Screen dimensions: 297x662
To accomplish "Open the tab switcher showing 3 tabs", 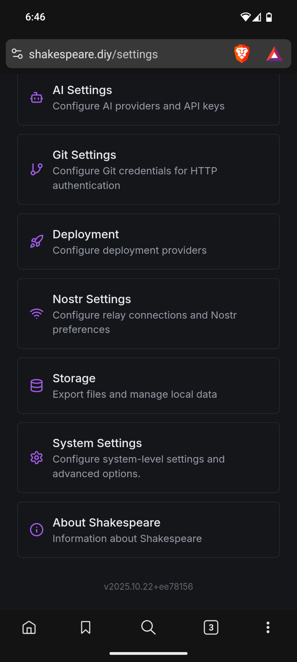I will coord(211,627).
